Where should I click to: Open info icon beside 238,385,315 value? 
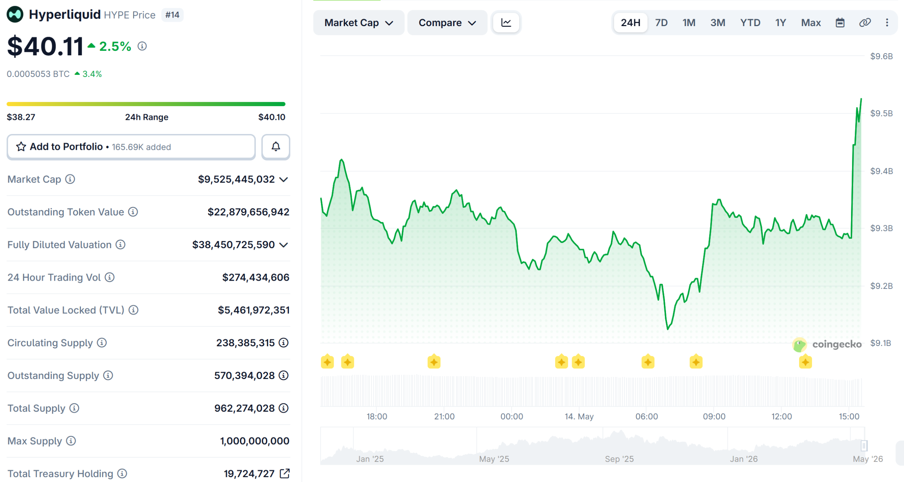point(284,343)
